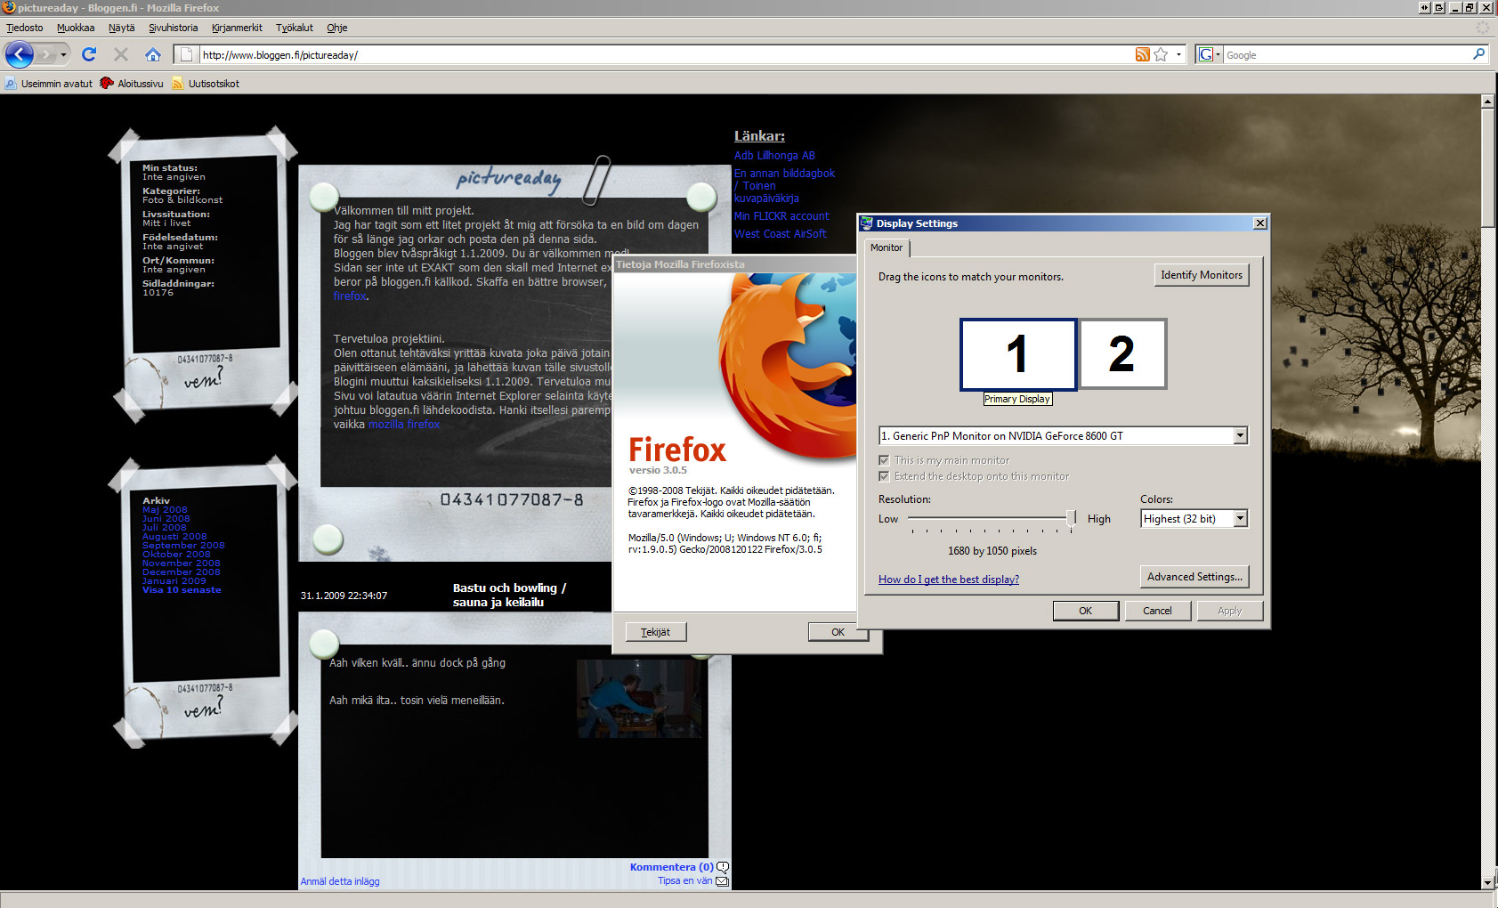This screenshot has width=1498, height=908.
Task: Click the page icon beside the URL
Action: click(186, 55)
